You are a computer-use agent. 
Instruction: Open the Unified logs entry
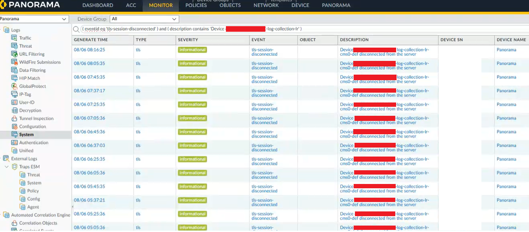pyautogui.click(x=26, y=151)
